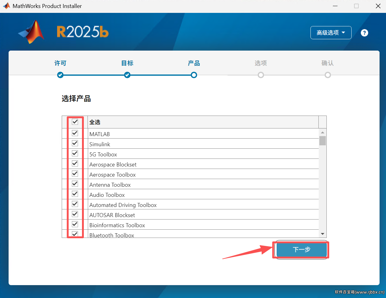
Task: Select the Aerospace Blockset row text
Action: pyautogui.click(x=113, y=165)
